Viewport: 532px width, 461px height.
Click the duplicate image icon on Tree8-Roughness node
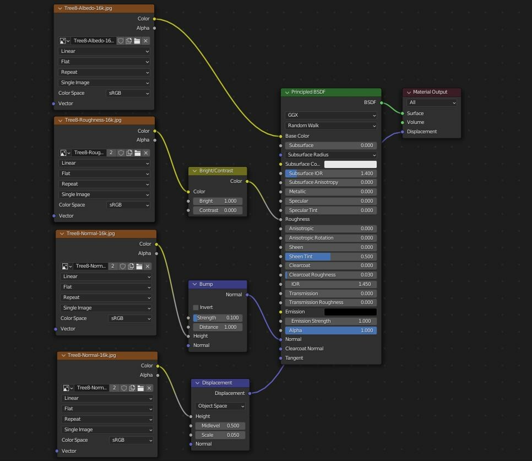[129, 153]
